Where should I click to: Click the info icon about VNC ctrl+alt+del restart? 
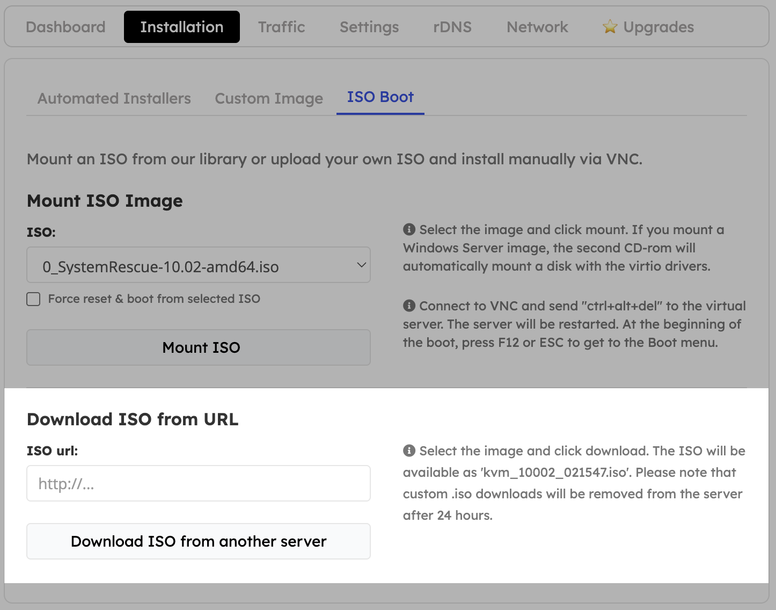tap(408, 306)
